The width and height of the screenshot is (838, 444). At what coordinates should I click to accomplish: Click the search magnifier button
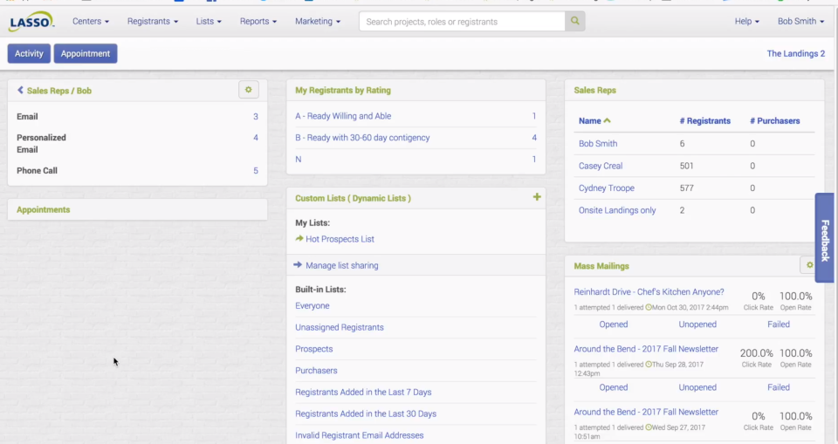(574, 22)
